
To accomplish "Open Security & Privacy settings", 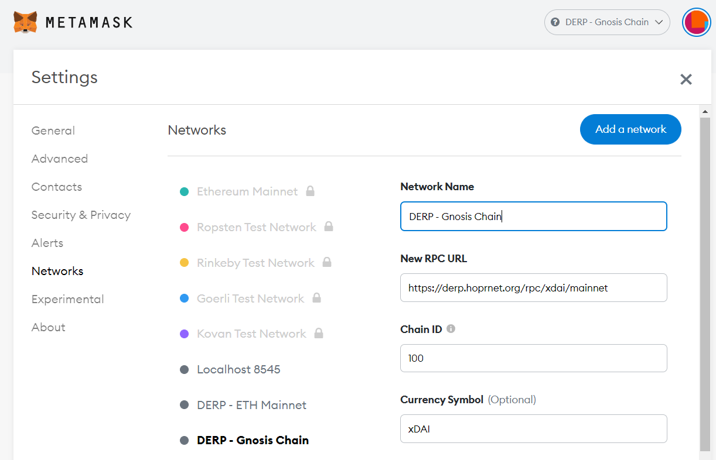I will pos(81,215).
